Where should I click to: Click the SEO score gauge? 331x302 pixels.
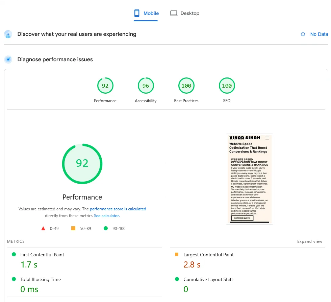[x=227, y=86]
